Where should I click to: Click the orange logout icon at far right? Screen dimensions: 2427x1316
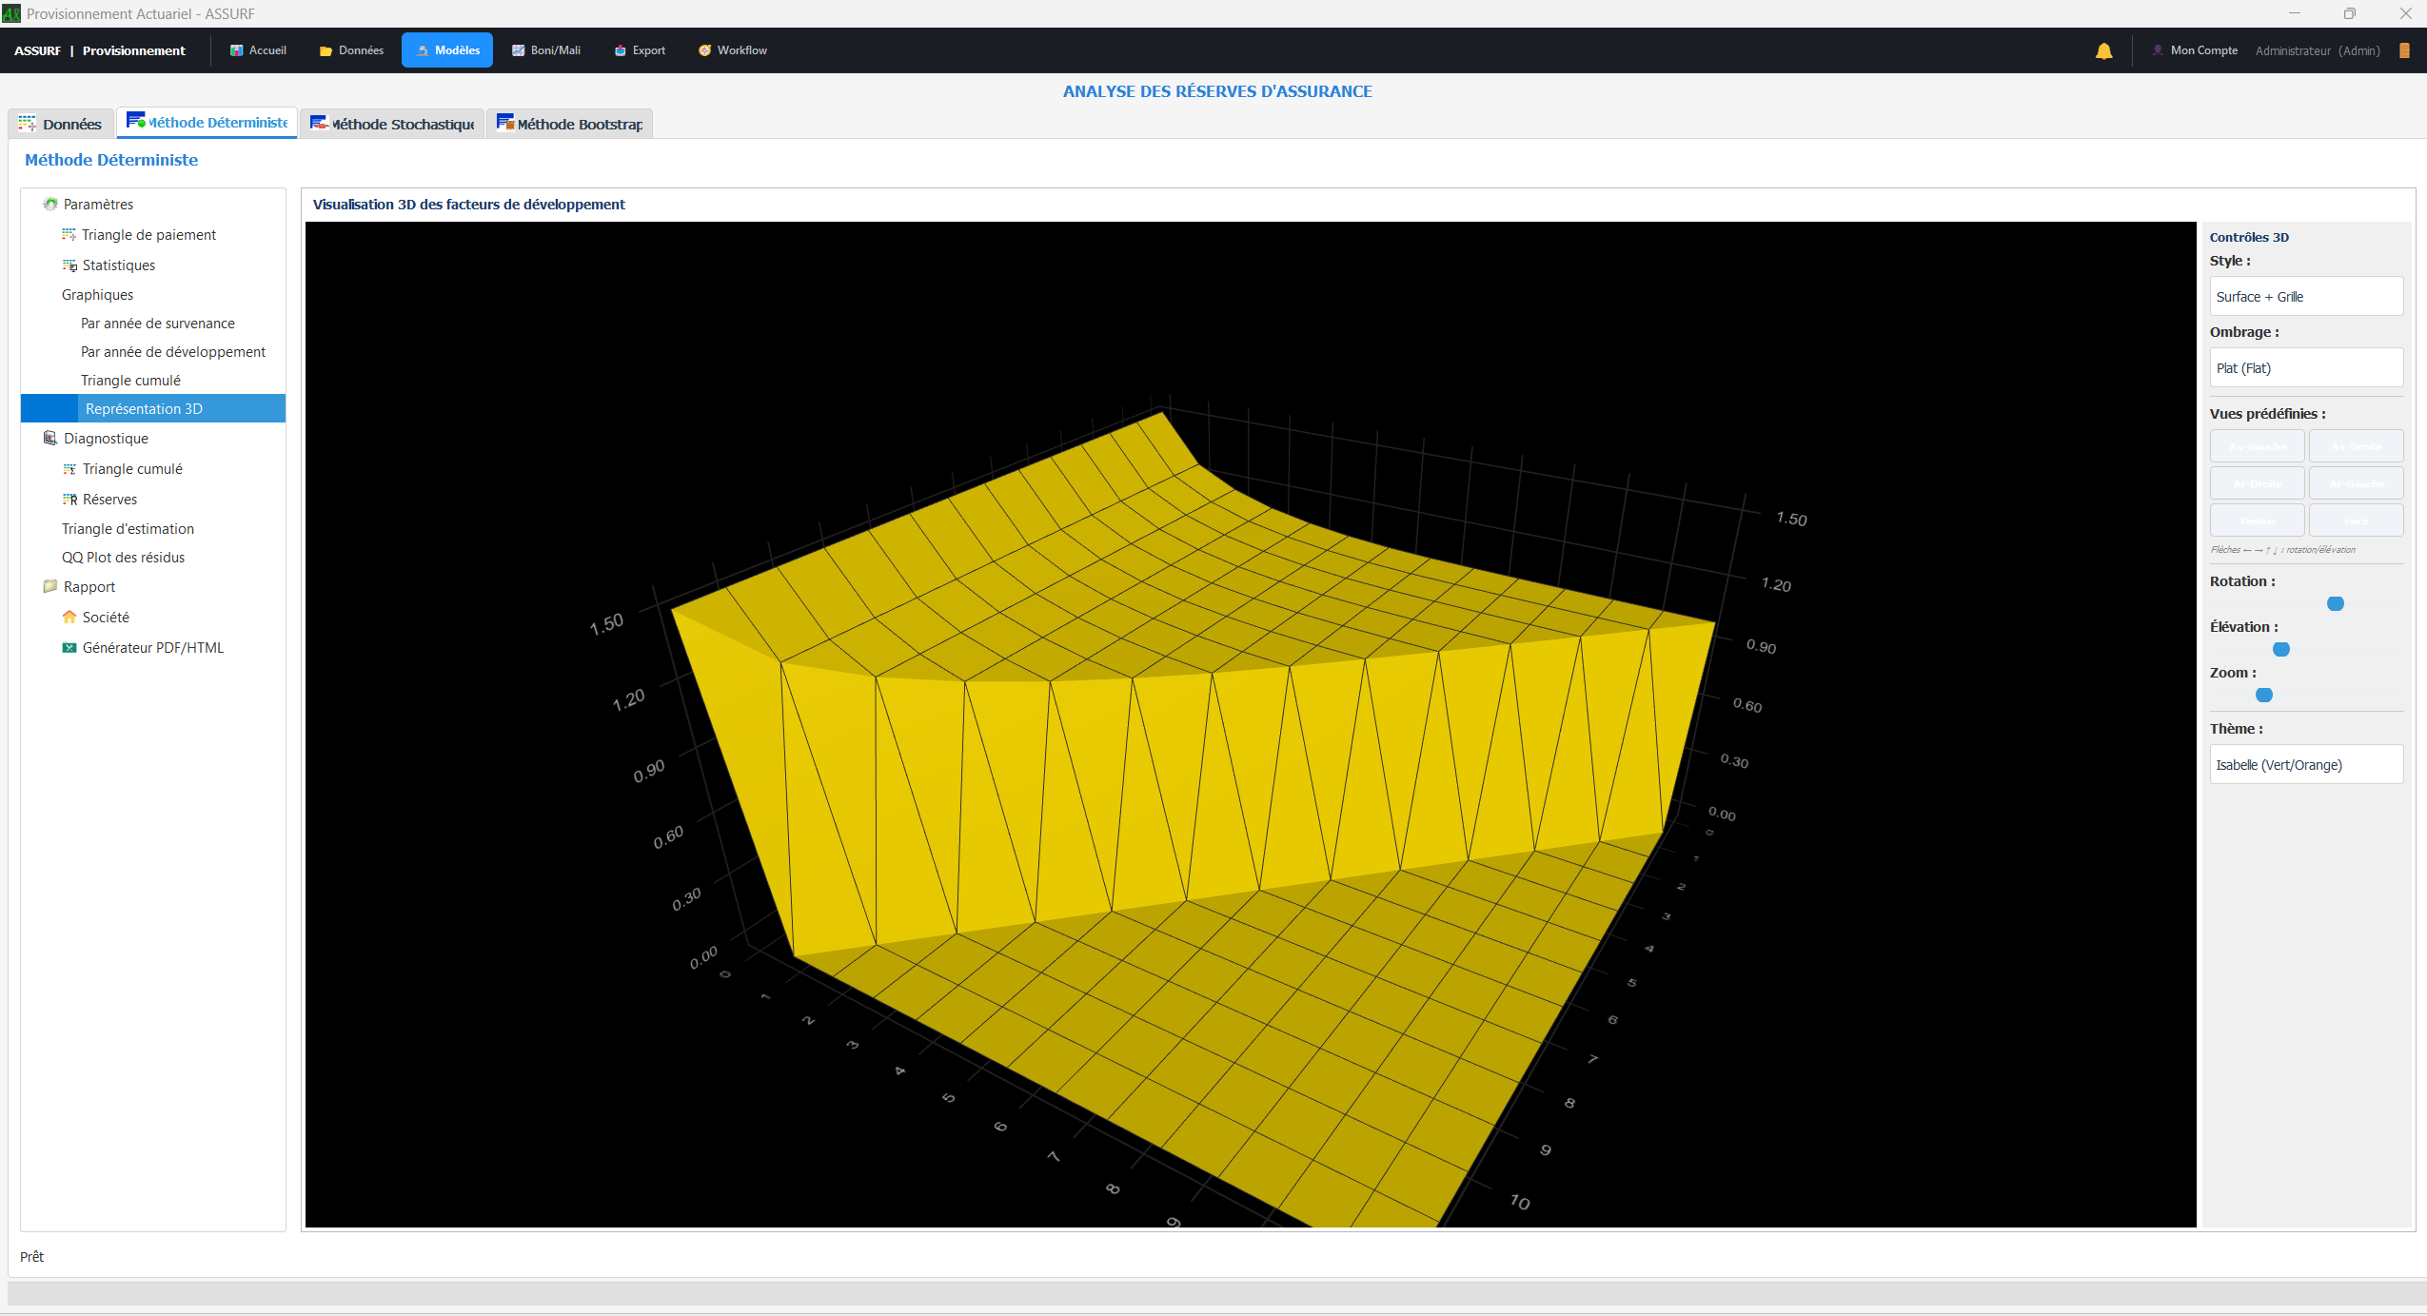point(2404,50)
